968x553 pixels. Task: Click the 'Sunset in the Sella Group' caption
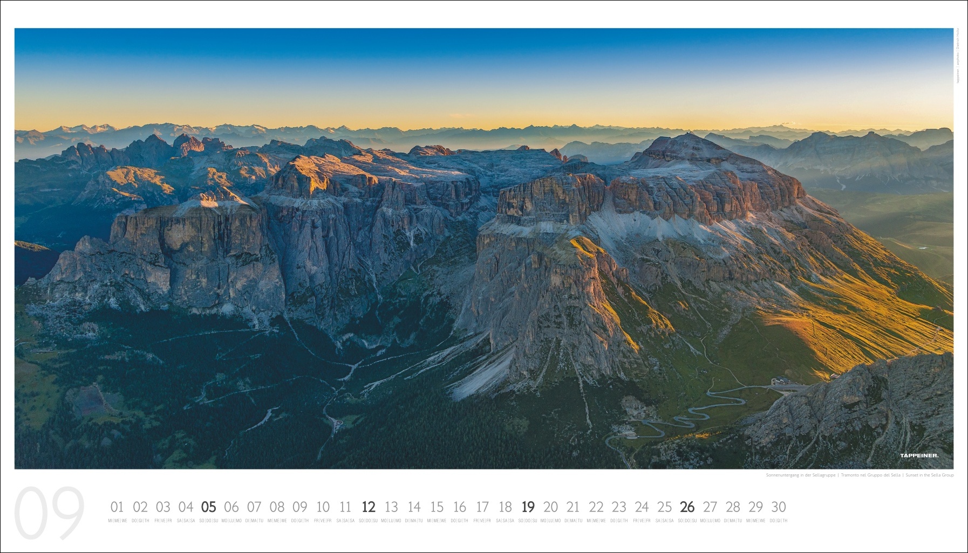pos(930,475)
